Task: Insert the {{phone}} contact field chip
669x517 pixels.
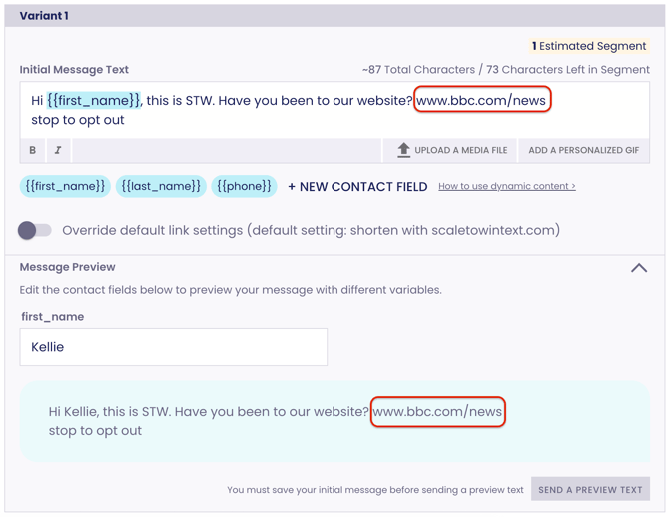Action: (244, 186)
